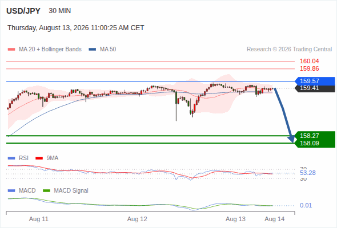Click the red 9MA legend swatch
The height and width of the screenshot is (228, 337).
pos(39,158)
